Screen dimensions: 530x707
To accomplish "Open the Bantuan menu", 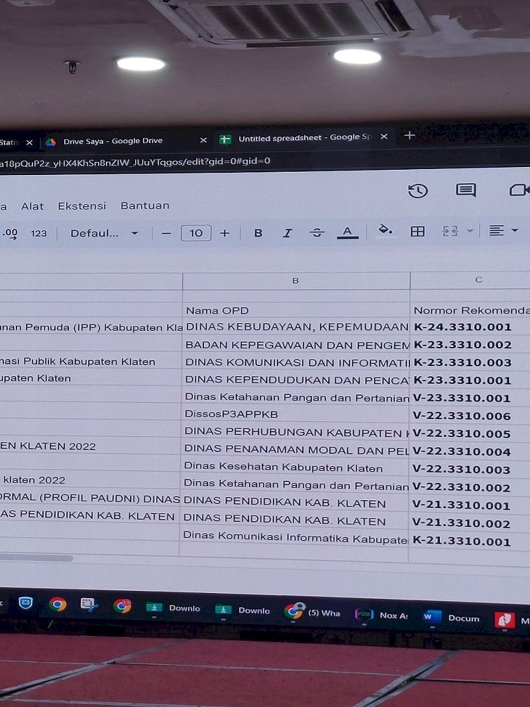I will (144, 206).
